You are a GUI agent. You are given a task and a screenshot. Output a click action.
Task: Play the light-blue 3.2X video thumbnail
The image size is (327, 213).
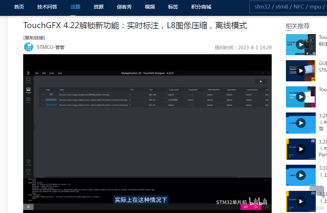tap(301, 123)
